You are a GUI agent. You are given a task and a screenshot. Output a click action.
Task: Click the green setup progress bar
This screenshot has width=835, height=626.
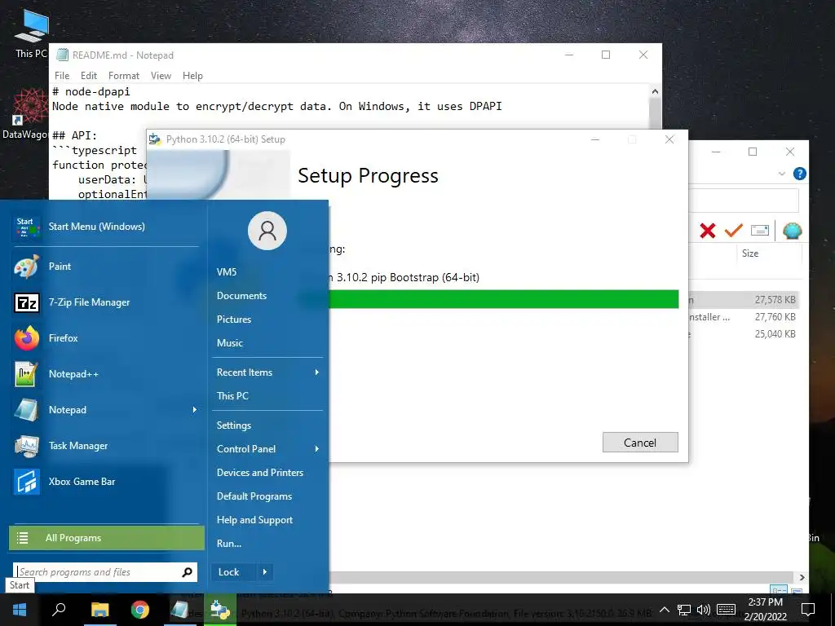coord(504,299)
